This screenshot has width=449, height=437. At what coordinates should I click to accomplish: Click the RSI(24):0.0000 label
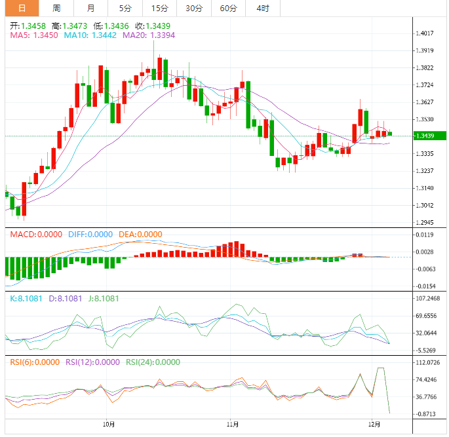tap(153, 362)
